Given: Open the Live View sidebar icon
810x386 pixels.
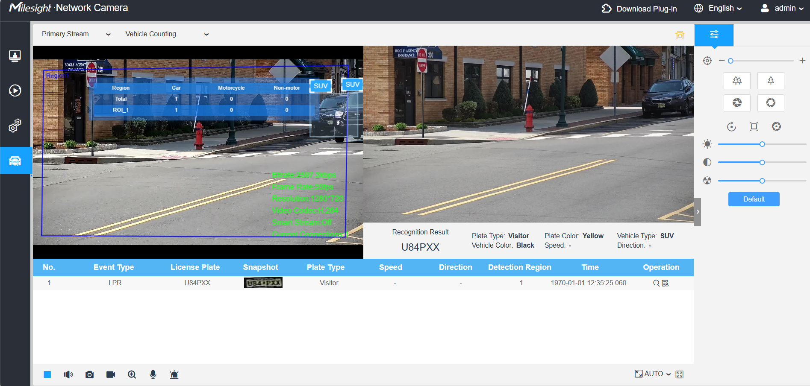Looking at the screenshot, I should pyautogui.click(x=15, y=56).
